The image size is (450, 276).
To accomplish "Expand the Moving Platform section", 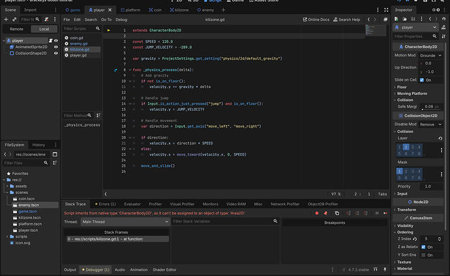I will click(x=411, y=94).
